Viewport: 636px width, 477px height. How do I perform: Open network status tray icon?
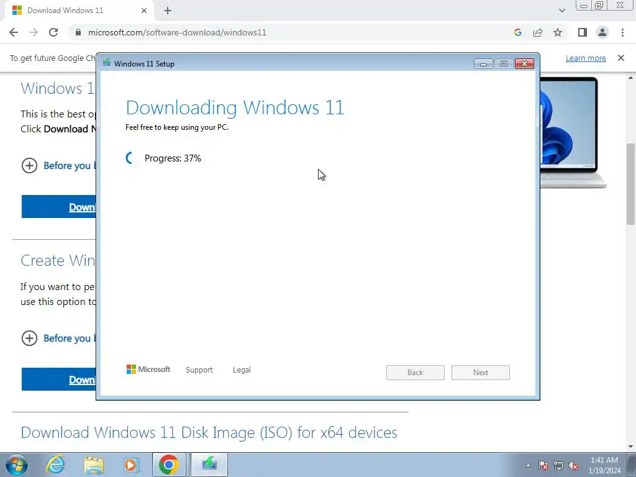coord(558,465)
